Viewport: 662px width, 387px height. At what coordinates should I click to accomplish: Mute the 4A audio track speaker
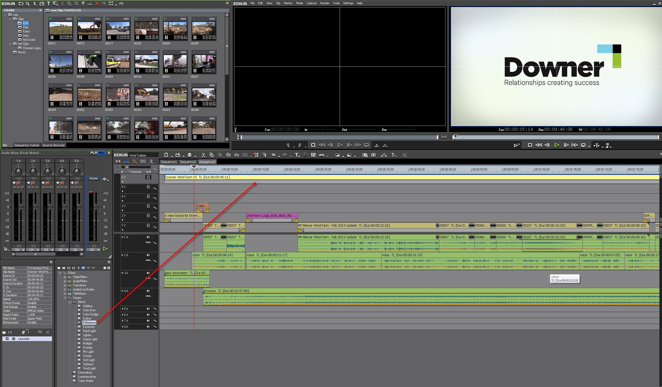point(148,291)
